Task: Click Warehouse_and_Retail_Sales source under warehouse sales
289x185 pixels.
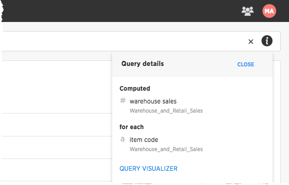Action: click(166, 111)
